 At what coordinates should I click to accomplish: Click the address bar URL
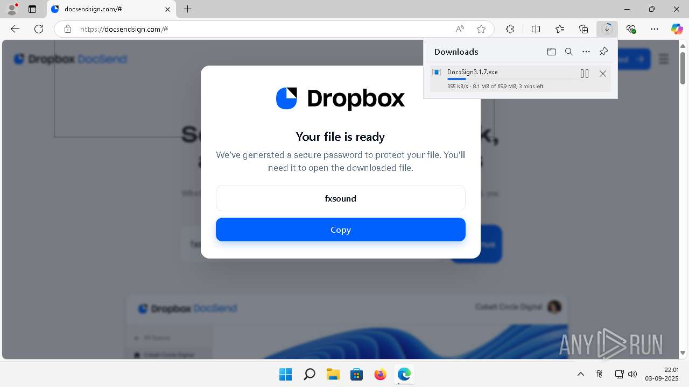124,29
